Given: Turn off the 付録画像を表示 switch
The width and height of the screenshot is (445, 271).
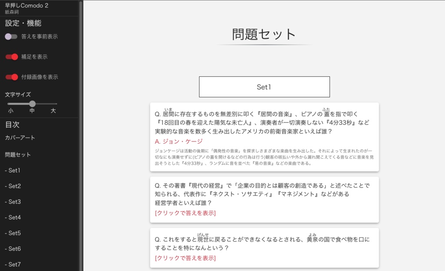Looking at the screenshot, I should coord(11,77).
